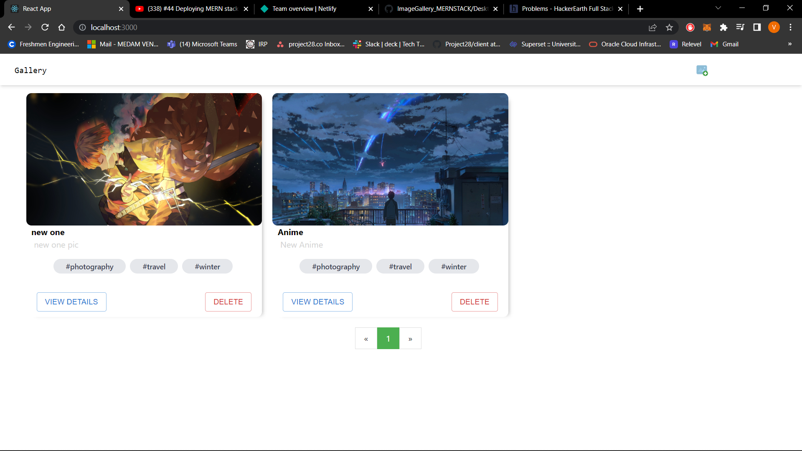802x451 pixels.
Task: Go back using browser back arrow
Action: (11, 27)
